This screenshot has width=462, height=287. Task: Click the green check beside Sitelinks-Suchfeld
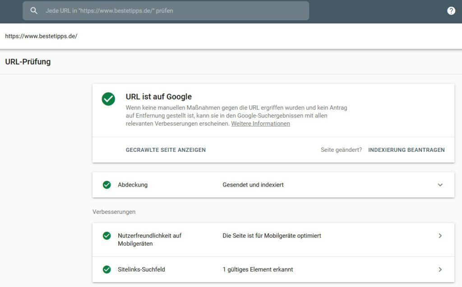pyautogui.click(x=107, y=269)
